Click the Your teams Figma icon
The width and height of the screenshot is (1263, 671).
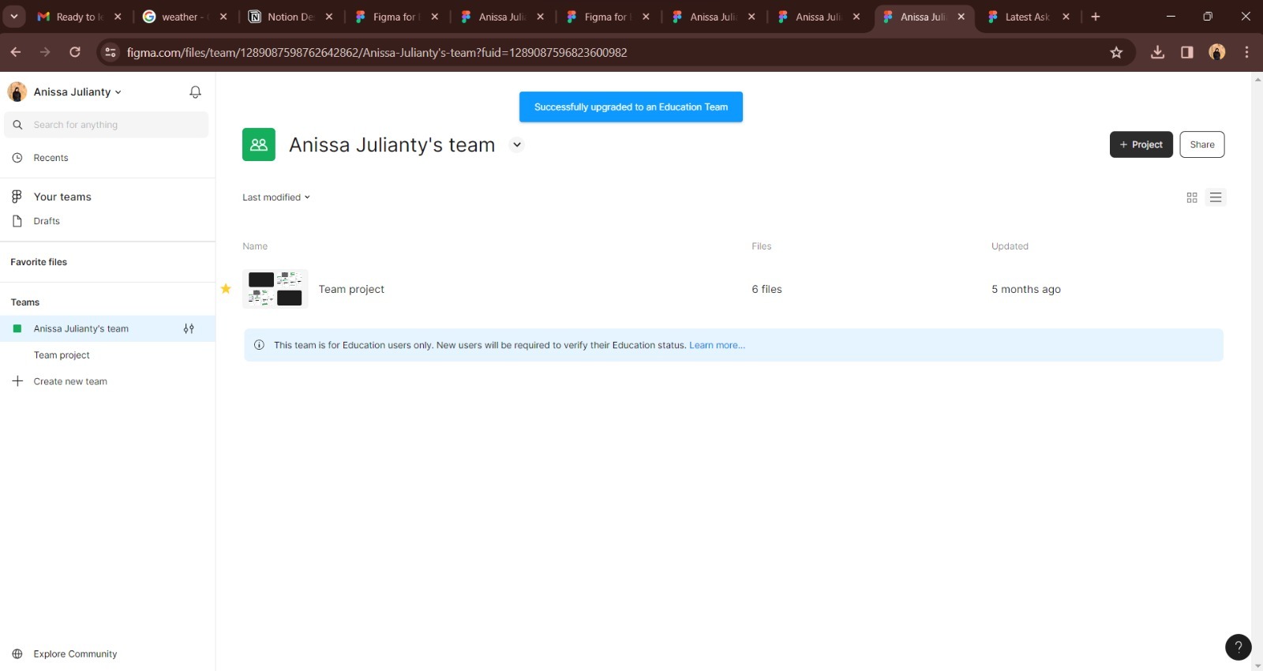point(17,197)
